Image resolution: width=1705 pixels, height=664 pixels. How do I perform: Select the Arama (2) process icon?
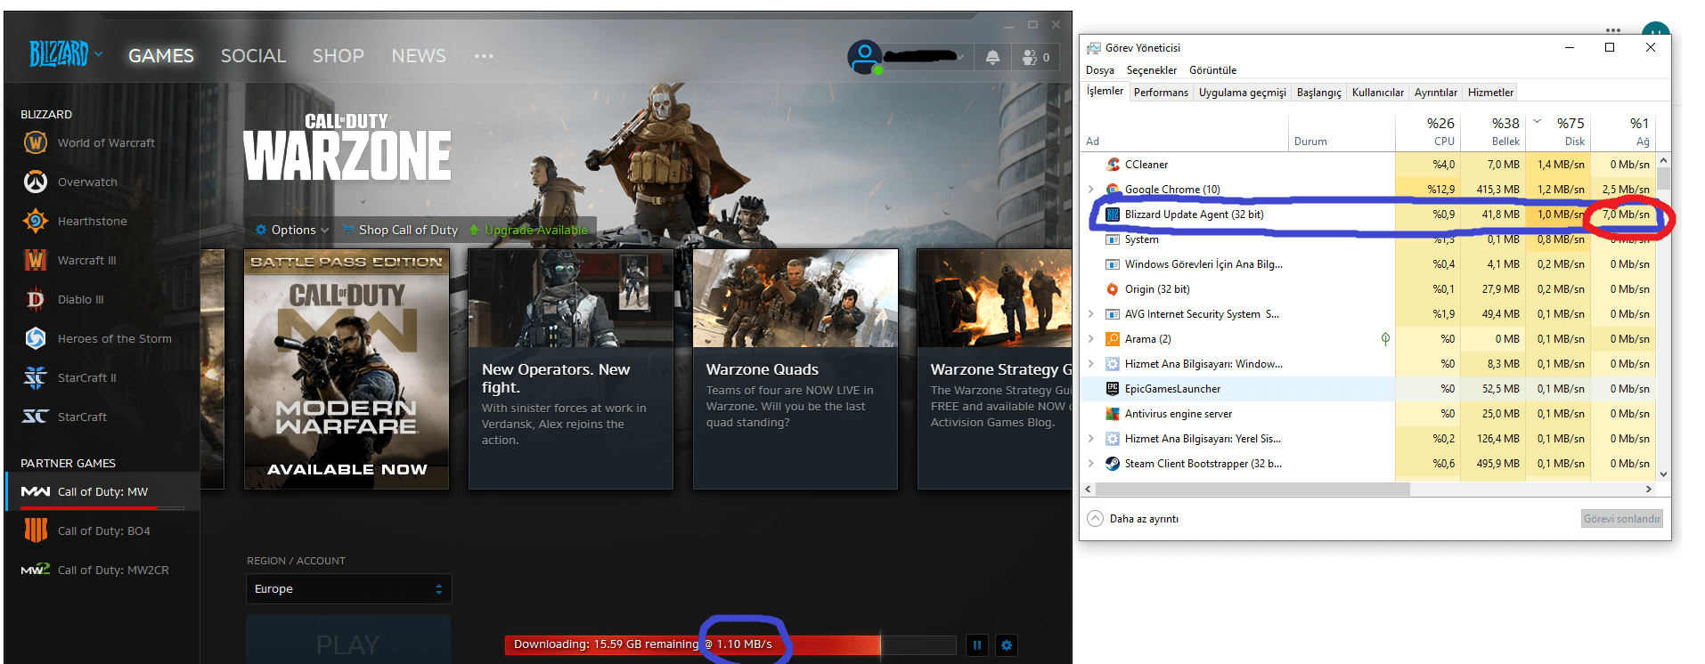click(x=1113, y=339)
